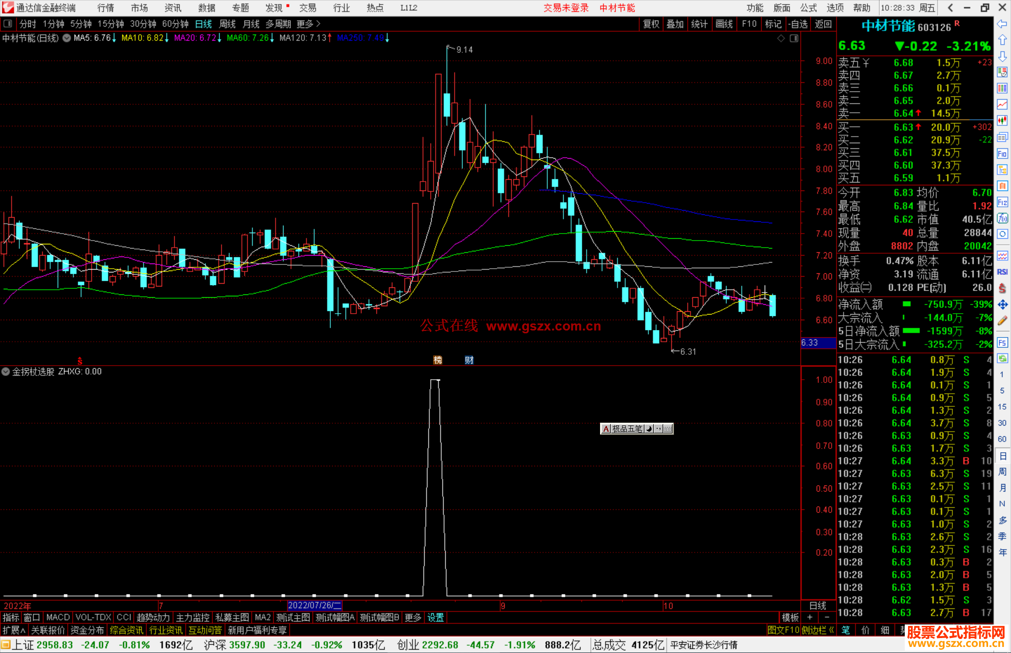Toggle the MA indicator circle next to 中材节能(日线)

pyautogui.click(x=67, y=38)
